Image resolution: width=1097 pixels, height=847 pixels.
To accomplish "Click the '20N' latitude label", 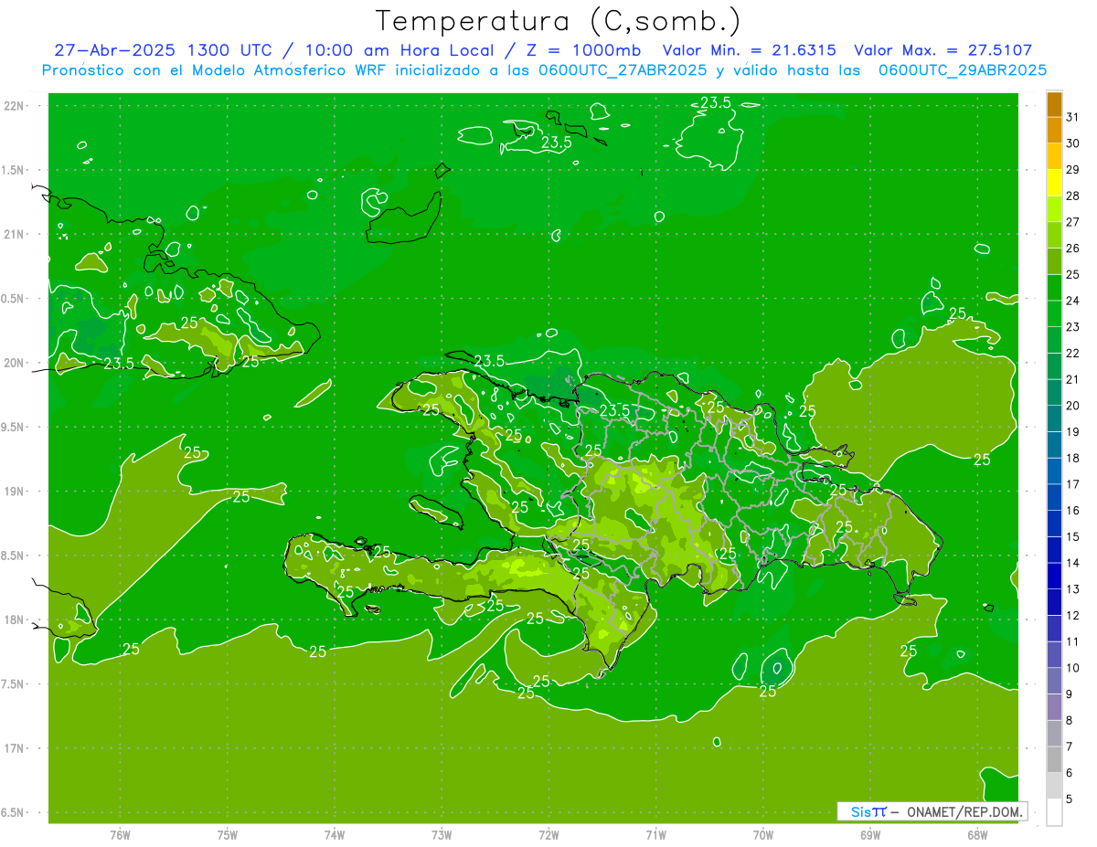I will click(14, 364).
